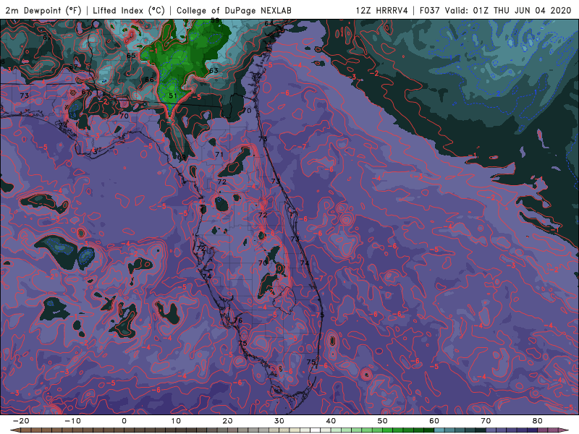Click the -10 label on the color scale
The width and height of the screenshot is (579, 434).
pos(72,421)
